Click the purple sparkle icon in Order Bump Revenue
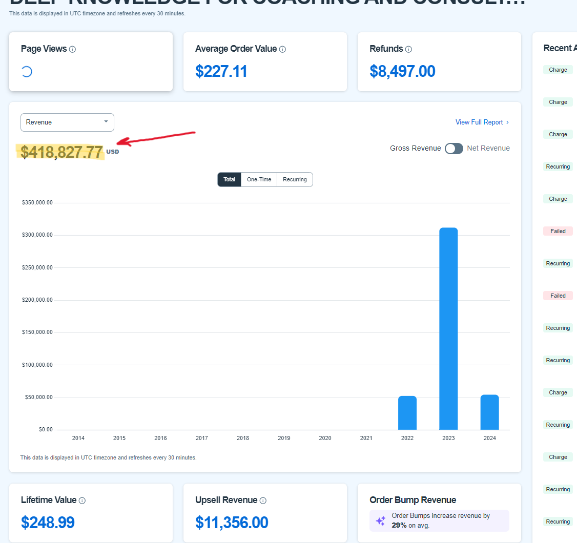This screenshot has width=577, height=543. [x=380, y=520]
